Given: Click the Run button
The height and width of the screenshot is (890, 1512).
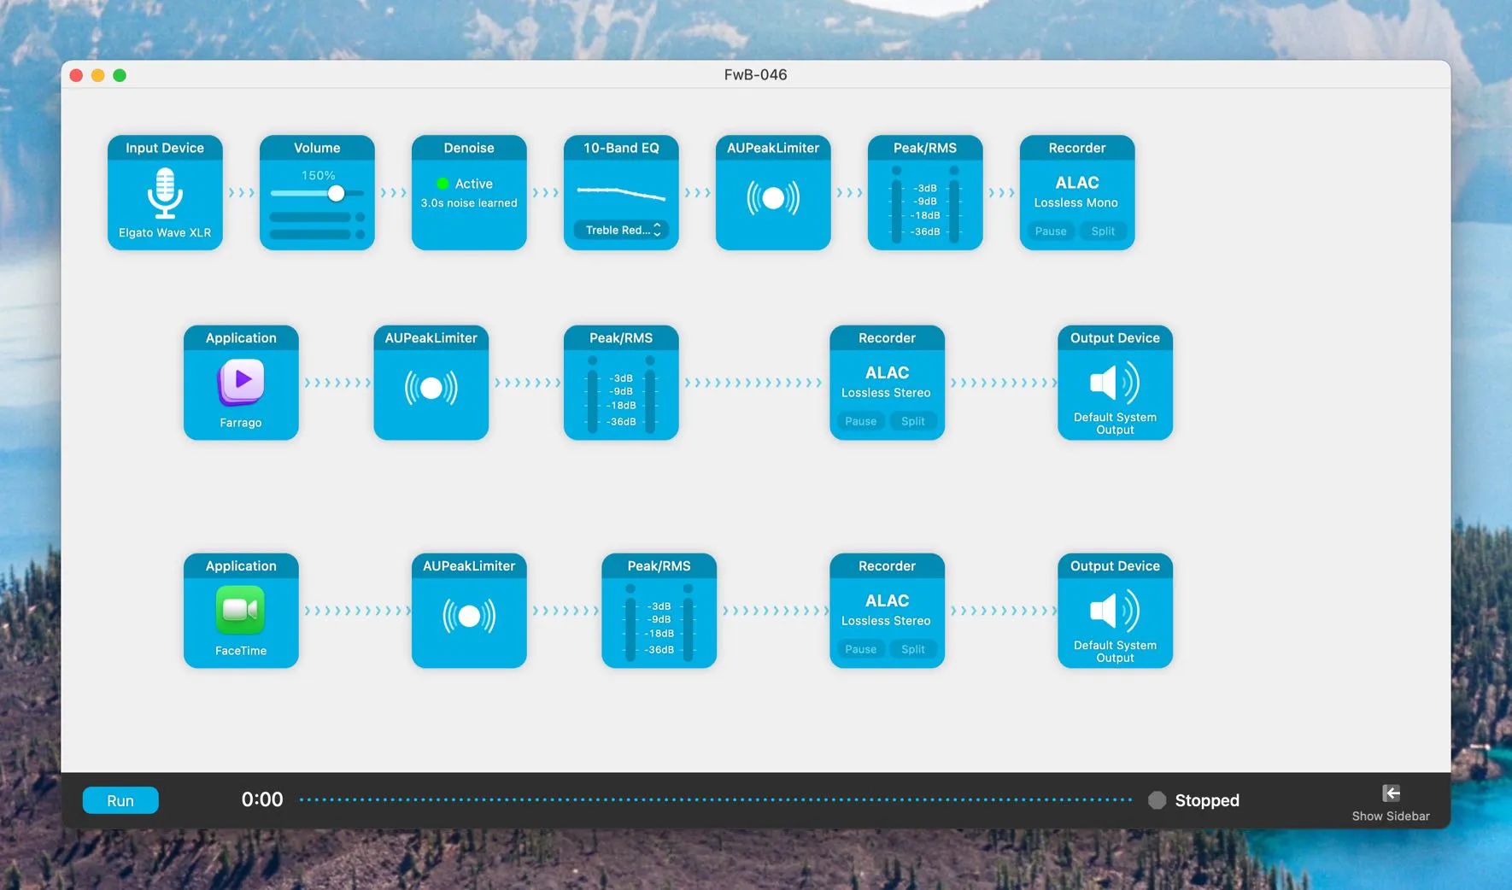Looking at the screenshot, I should 120,800.
